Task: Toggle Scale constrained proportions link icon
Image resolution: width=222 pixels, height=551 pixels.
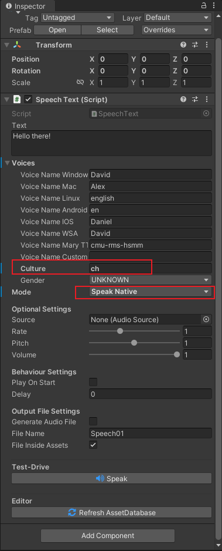Action: coord(80,82)
